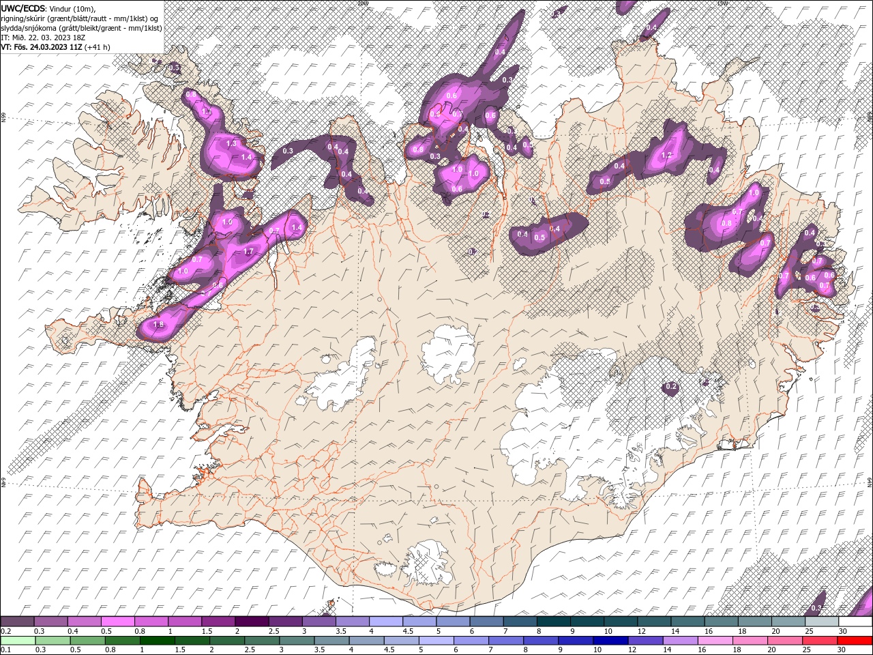The height and width of the screenshot is (655, 873).
Task: Select the bright red 30 swatch in the lower legend
Action: (855, 641)
